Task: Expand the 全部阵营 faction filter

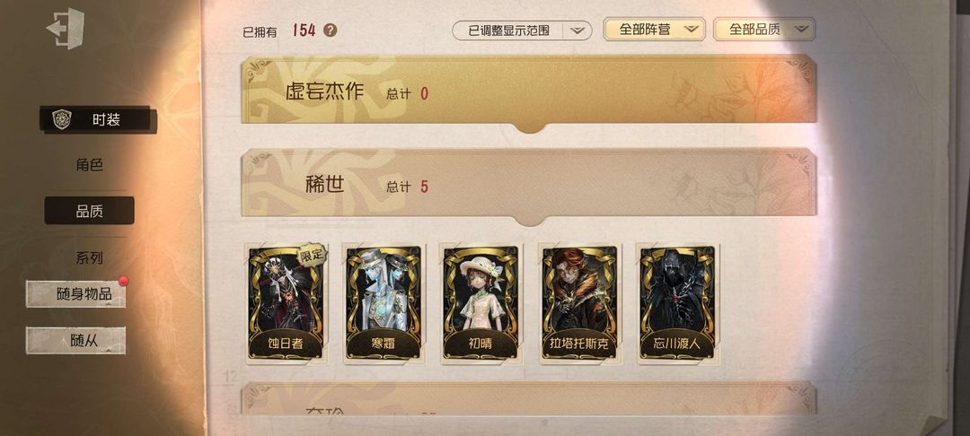Action: click(x=654, y=29)
